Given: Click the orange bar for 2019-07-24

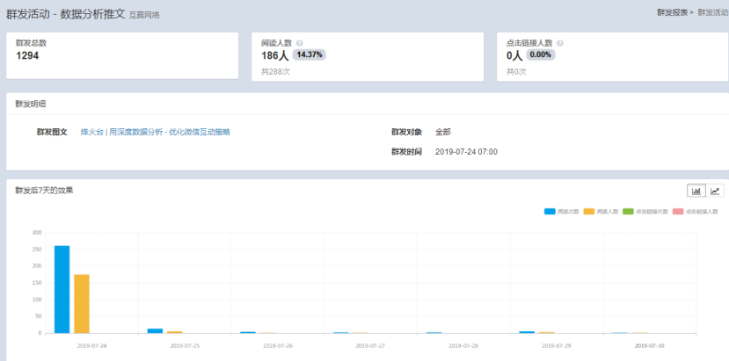Looking at the screenshot, I should pyautogui.click(x=82, y=303).
